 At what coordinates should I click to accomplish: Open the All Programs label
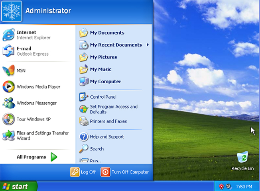(32, 157)
